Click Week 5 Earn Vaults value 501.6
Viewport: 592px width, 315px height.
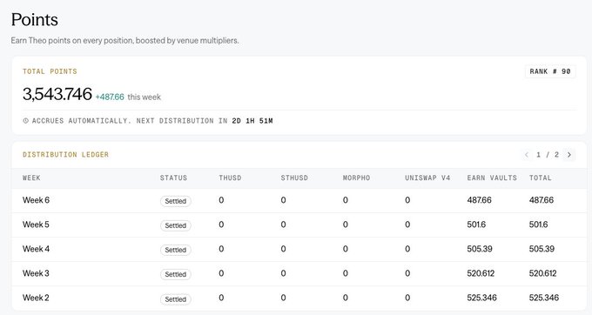point(476,225)
